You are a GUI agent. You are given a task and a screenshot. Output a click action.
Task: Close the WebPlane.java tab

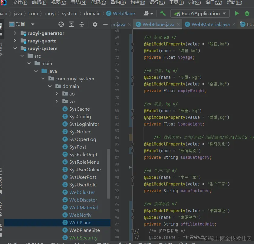pyautogui.click(x=178, y=24)
